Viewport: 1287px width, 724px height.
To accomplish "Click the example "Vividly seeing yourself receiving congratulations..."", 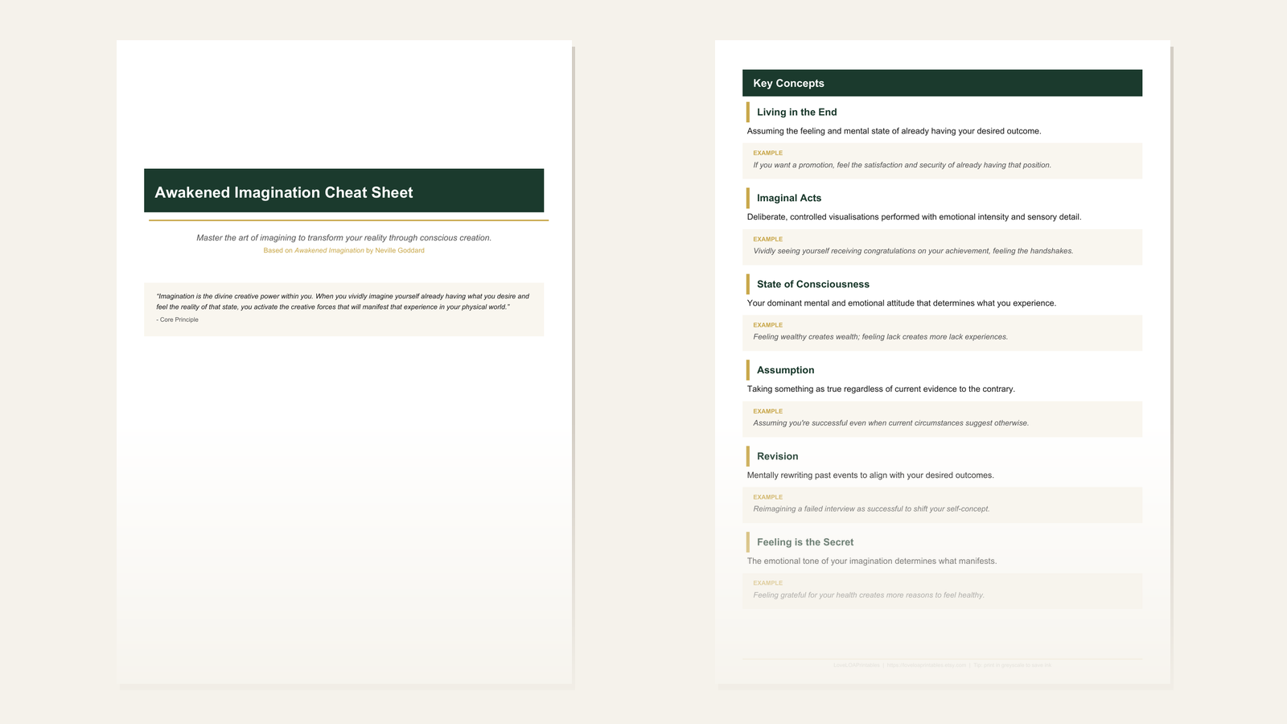I will (x=913, y=251).
